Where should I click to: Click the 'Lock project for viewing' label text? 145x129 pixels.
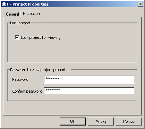tap(41, 37)
